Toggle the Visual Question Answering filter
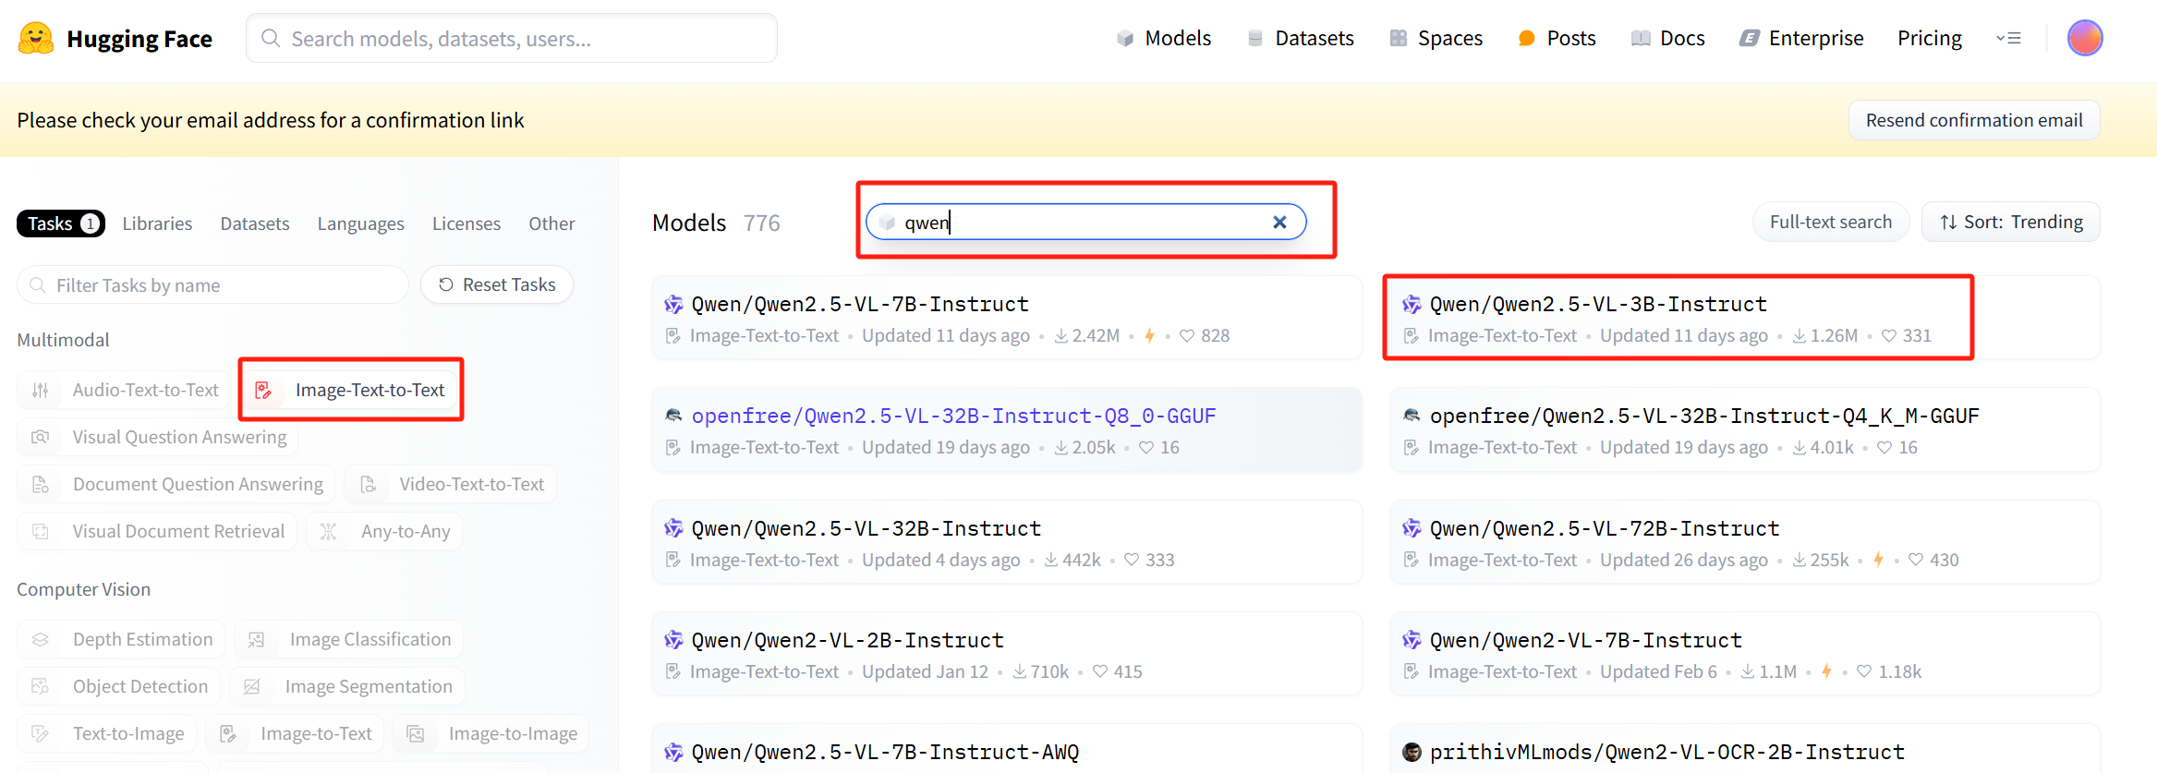The height and width of the screenshot is (773, 2157). point(158,437)
